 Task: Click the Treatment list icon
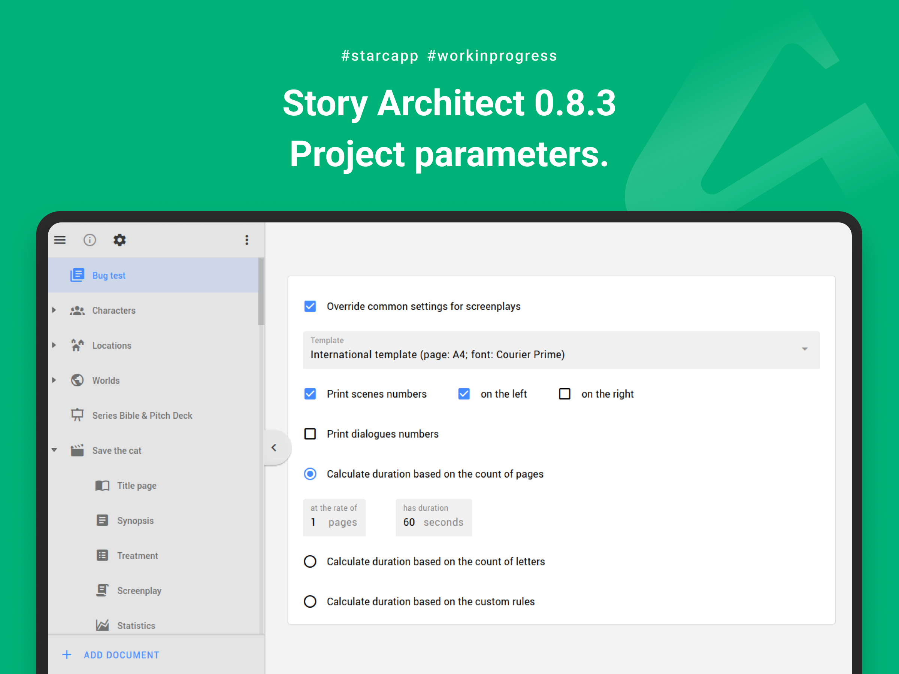click(102, 555)
